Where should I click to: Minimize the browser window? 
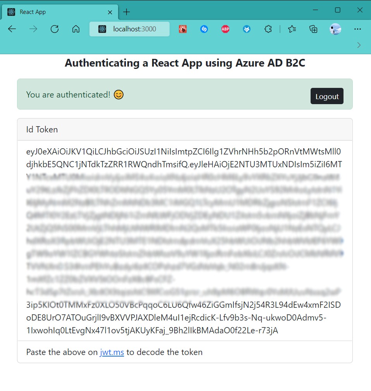click(x=315, y=10)
